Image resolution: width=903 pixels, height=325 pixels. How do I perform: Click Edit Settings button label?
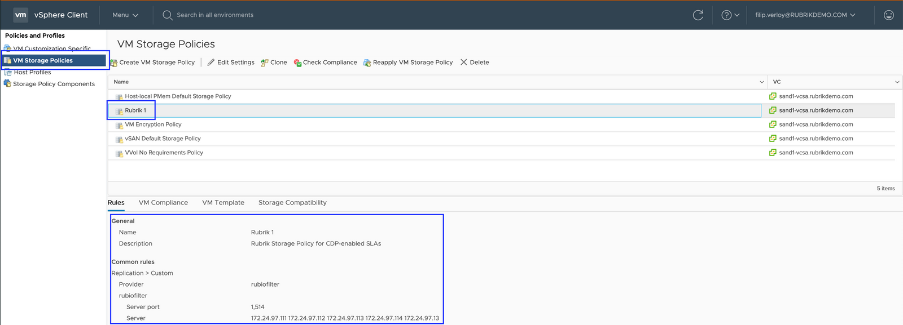click(236, 63)
